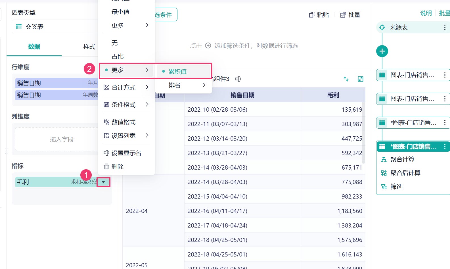
Task: Open the 条件格式 submenu
Action: [126, 105]
